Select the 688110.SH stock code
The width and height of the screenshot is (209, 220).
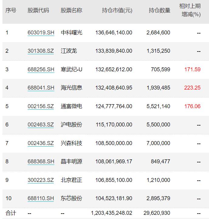click(x=41, y=198)
